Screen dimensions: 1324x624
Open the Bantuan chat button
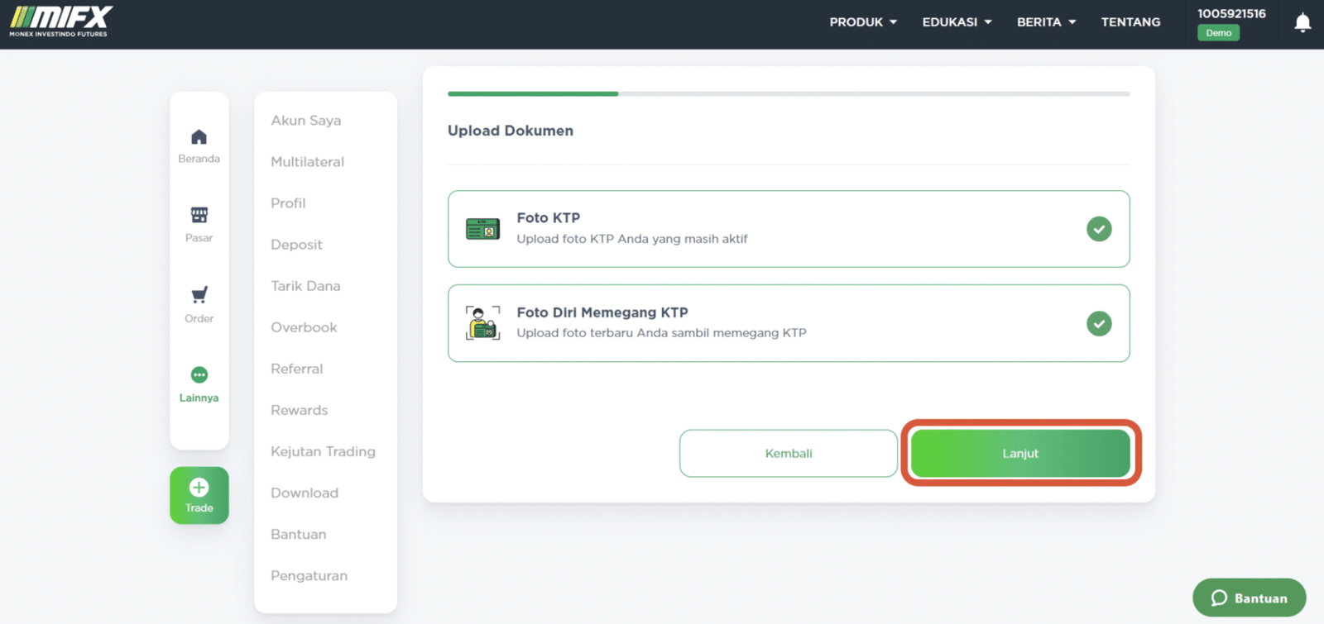tap(1250, 598)
